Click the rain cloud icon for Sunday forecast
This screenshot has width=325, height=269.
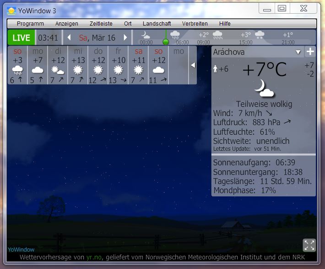click(x=17, y=70)
